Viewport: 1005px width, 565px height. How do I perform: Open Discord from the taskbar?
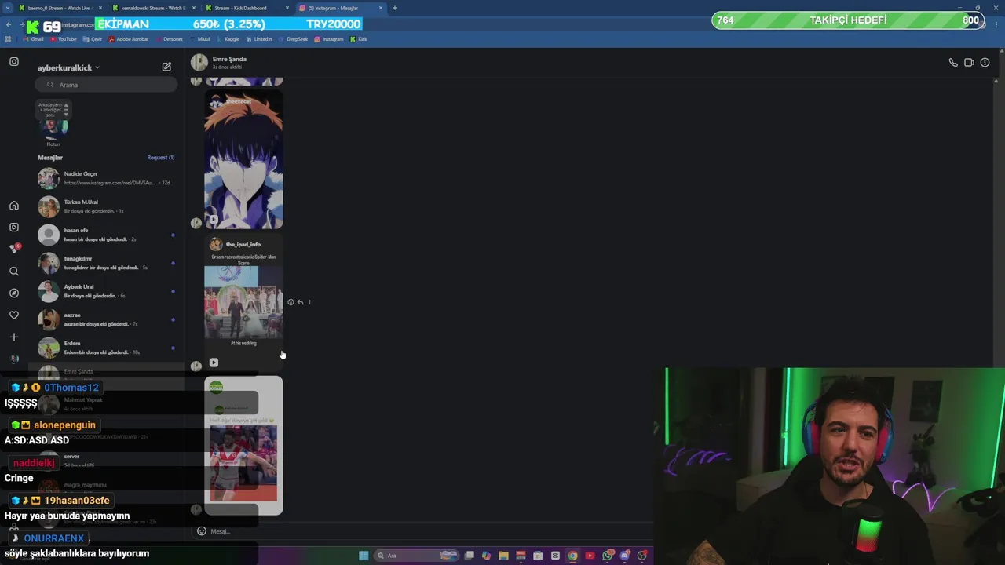point(625,556)
